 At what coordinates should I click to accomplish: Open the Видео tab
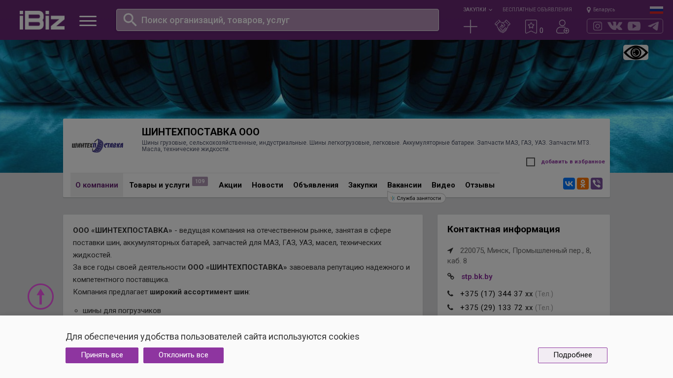click(443, 185)
